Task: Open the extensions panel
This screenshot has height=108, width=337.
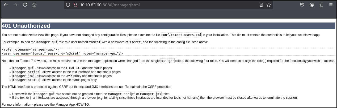Action: click(x=321, y=5)
